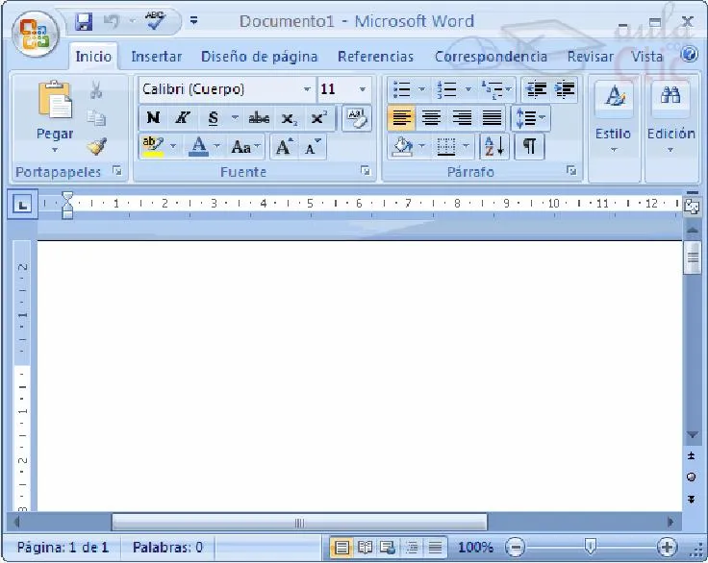708x563 pixels.
Task: Apply yellow text highlight color
Action: (153, 147)
